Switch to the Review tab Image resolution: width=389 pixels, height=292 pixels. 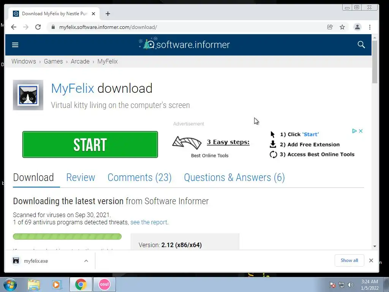click(x=81, y=178)
